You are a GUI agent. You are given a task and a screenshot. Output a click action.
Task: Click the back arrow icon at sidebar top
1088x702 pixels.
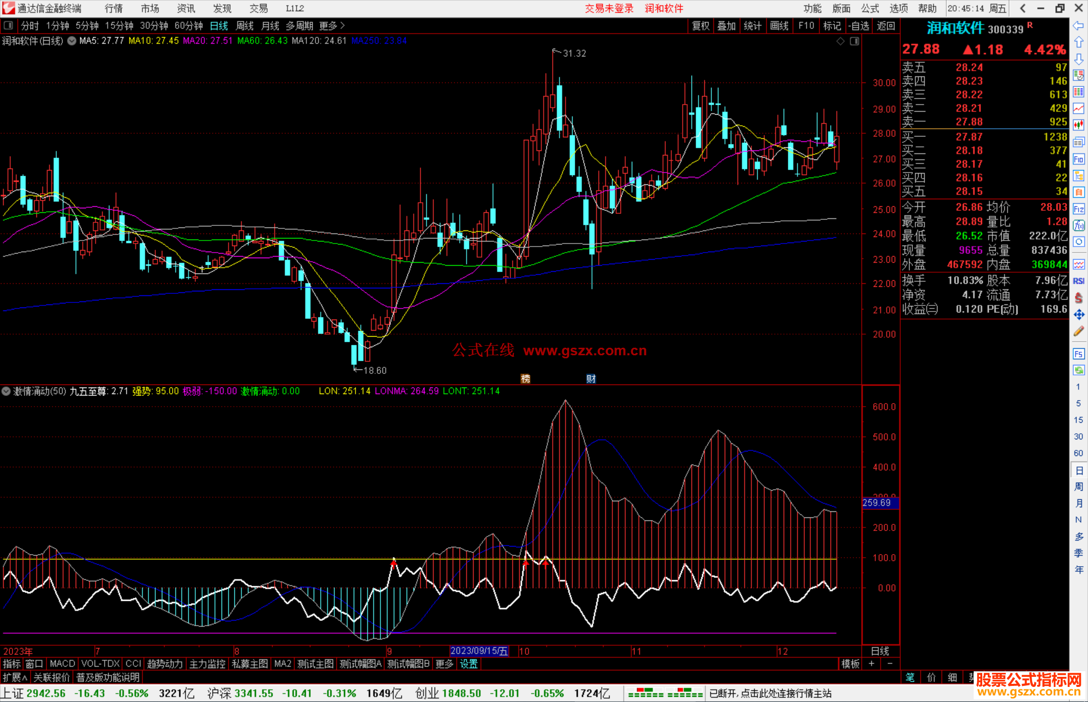point(1078,26)
